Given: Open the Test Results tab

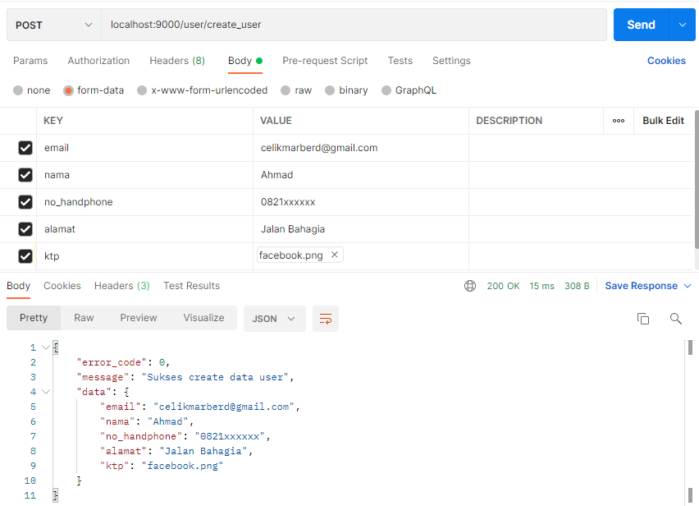Looking at the screenshot, I should (191, 286).
